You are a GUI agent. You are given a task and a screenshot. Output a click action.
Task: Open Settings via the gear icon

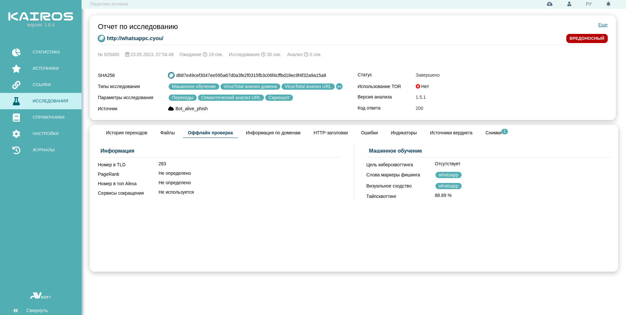click(x=16, y=134)
